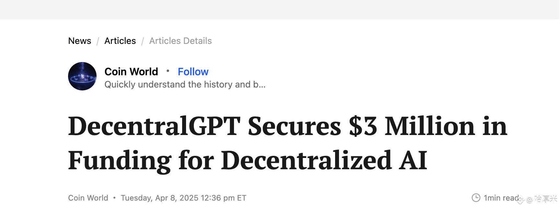This screenshot has height=208, width=560.
Task: Click the @ watermark username text
Action: tap(542, 199)
